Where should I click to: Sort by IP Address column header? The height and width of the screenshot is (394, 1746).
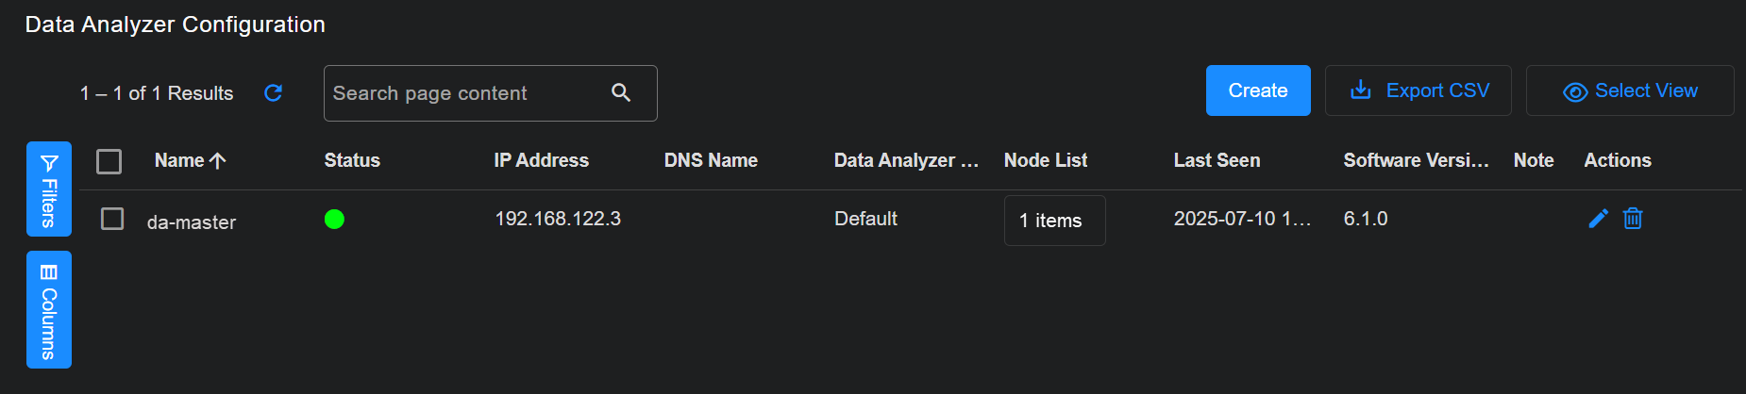coord(541,160)
